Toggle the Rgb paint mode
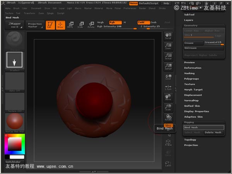232x174 pixels. coord(115,22)
